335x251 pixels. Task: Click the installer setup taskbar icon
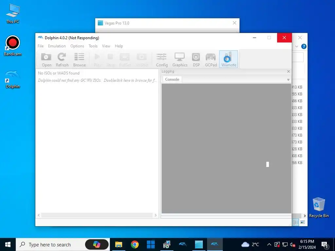click(167, 244)
